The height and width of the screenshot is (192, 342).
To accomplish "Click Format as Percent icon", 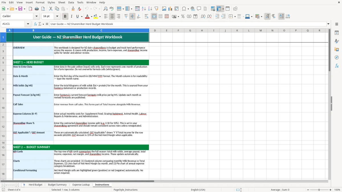I will (183, 16).
